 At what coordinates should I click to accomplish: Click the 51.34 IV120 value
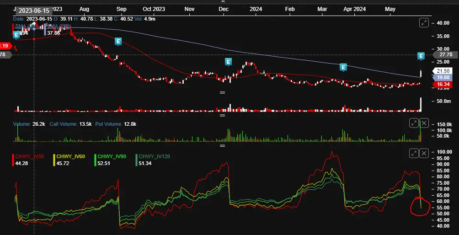tap(144, 163)
